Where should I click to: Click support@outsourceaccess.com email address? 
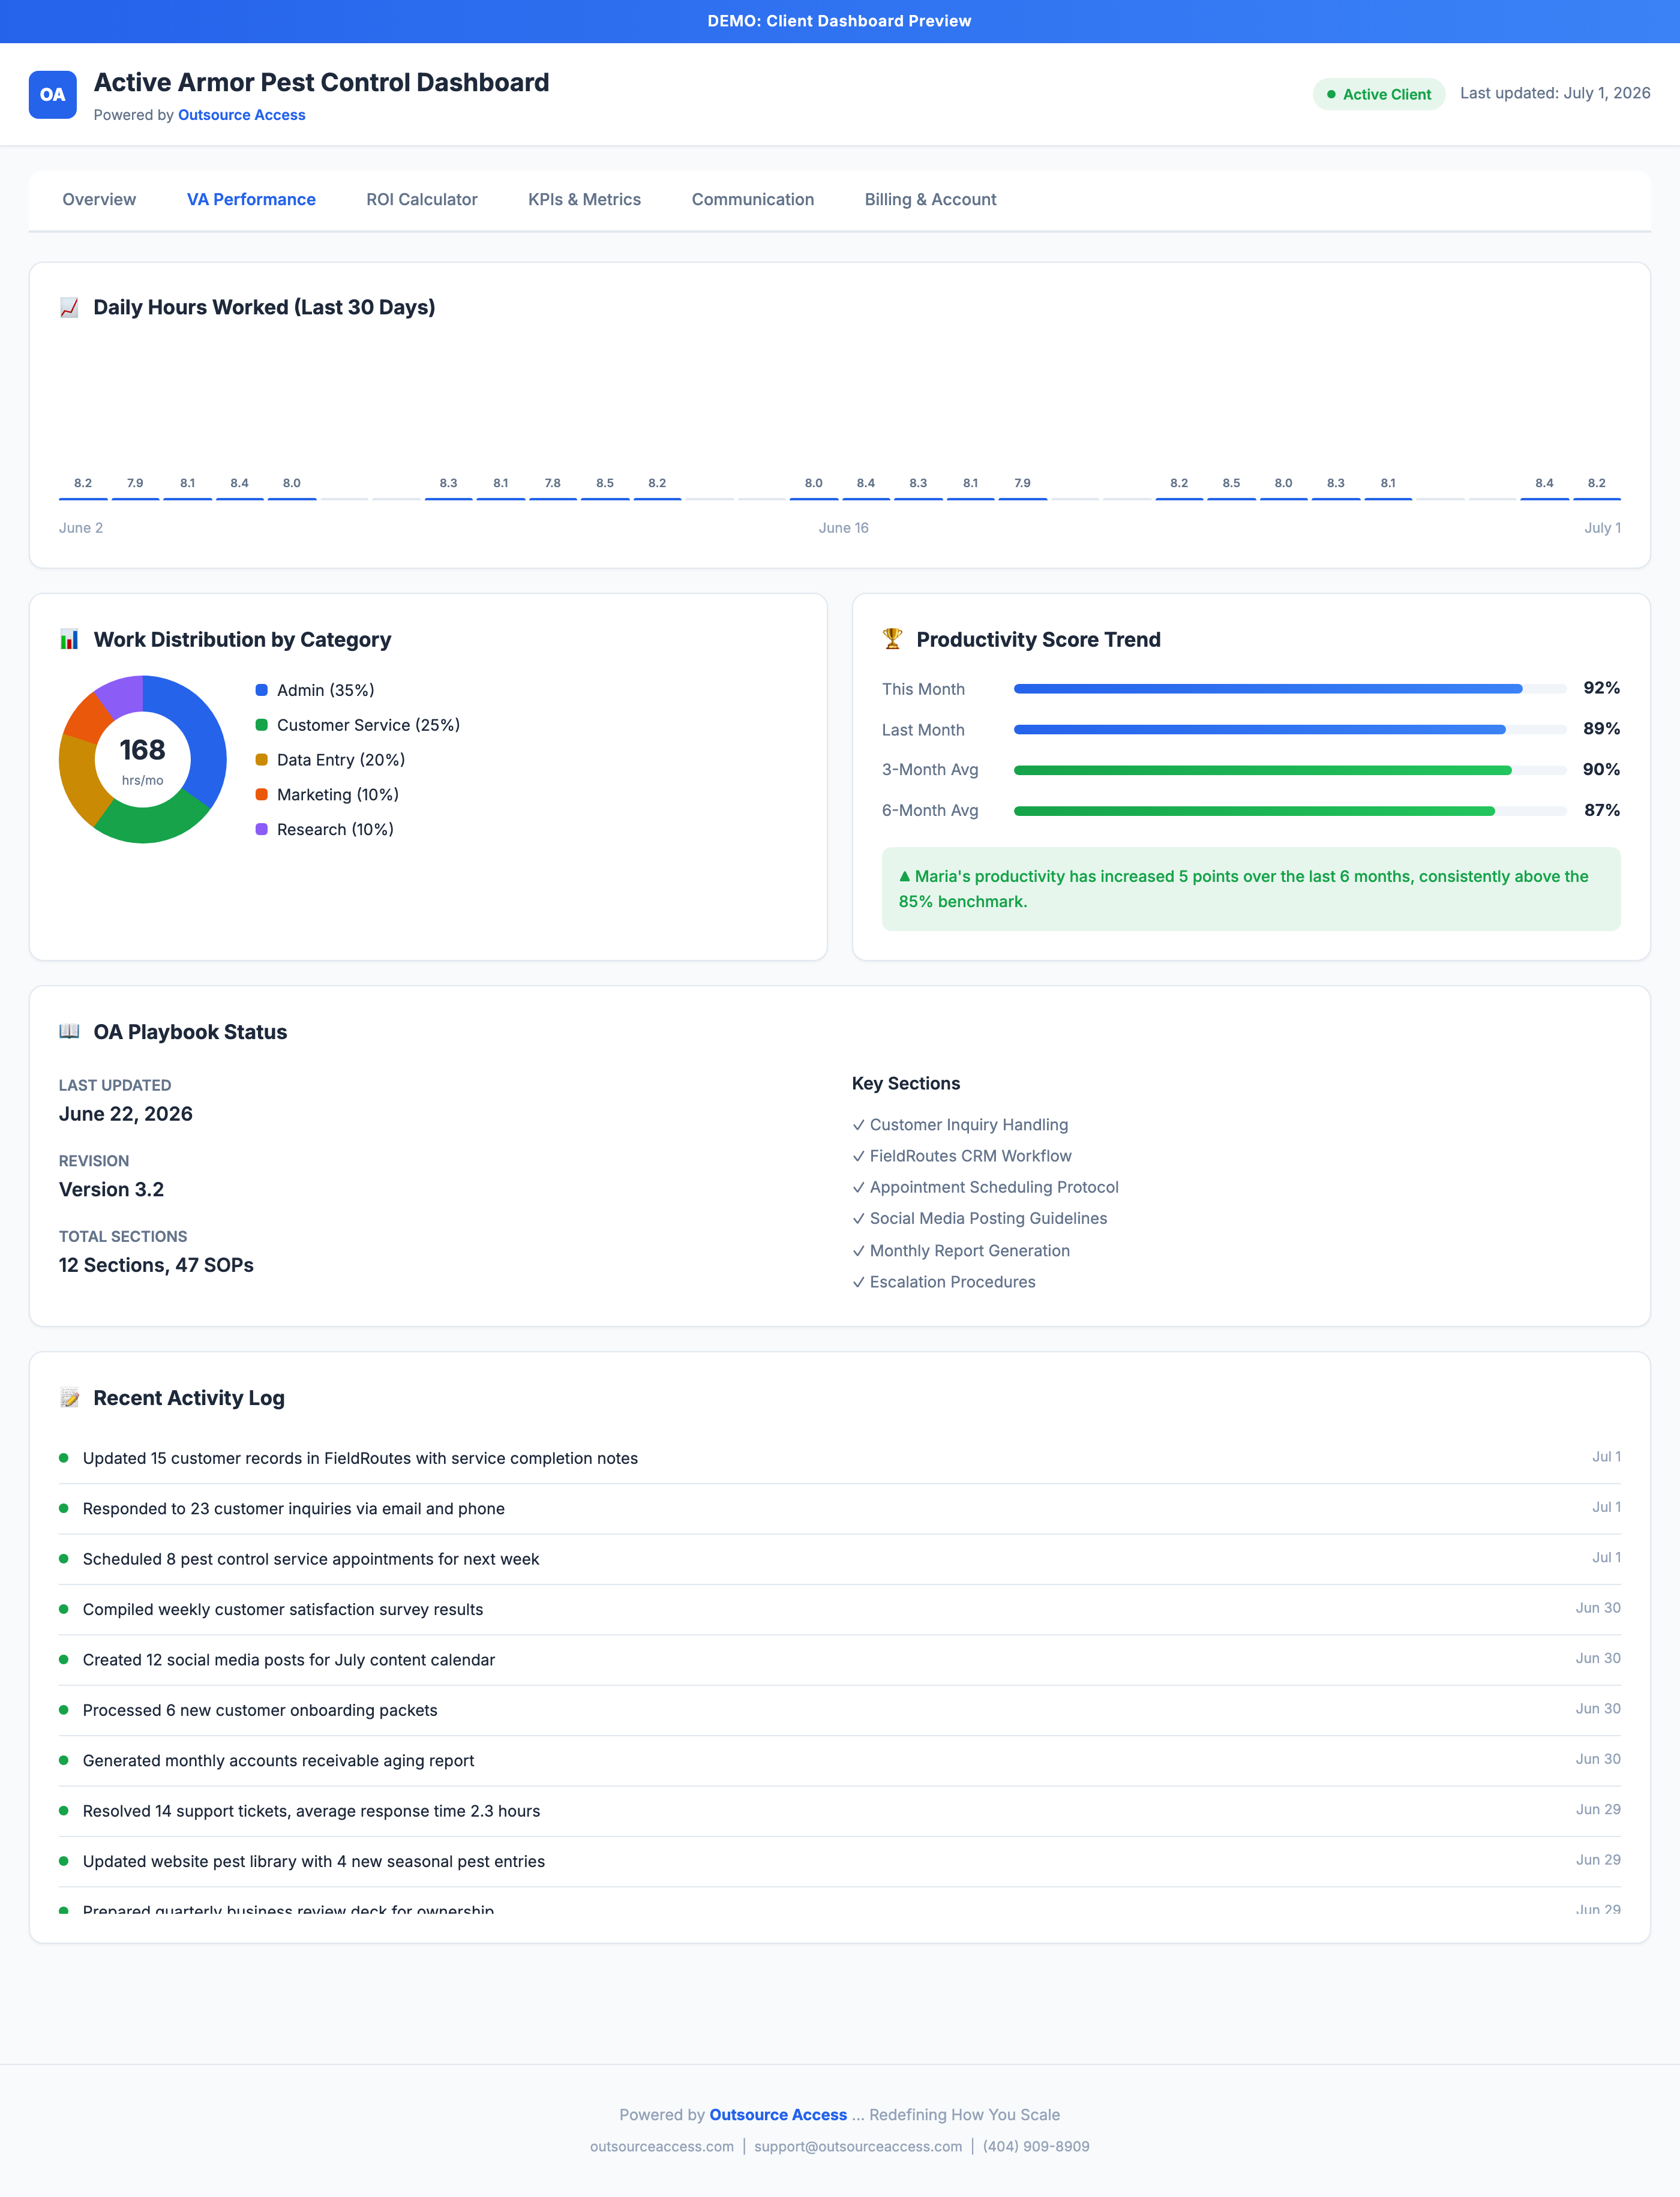[858, 2146]
